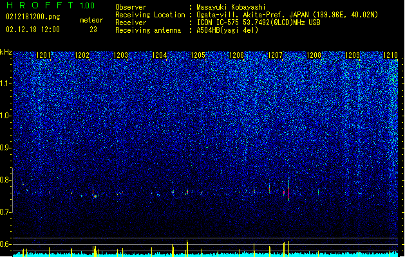The height and width of the screenshot is (257, 405).
Task: Click the 1204 time marker
Action: point(160,55)
